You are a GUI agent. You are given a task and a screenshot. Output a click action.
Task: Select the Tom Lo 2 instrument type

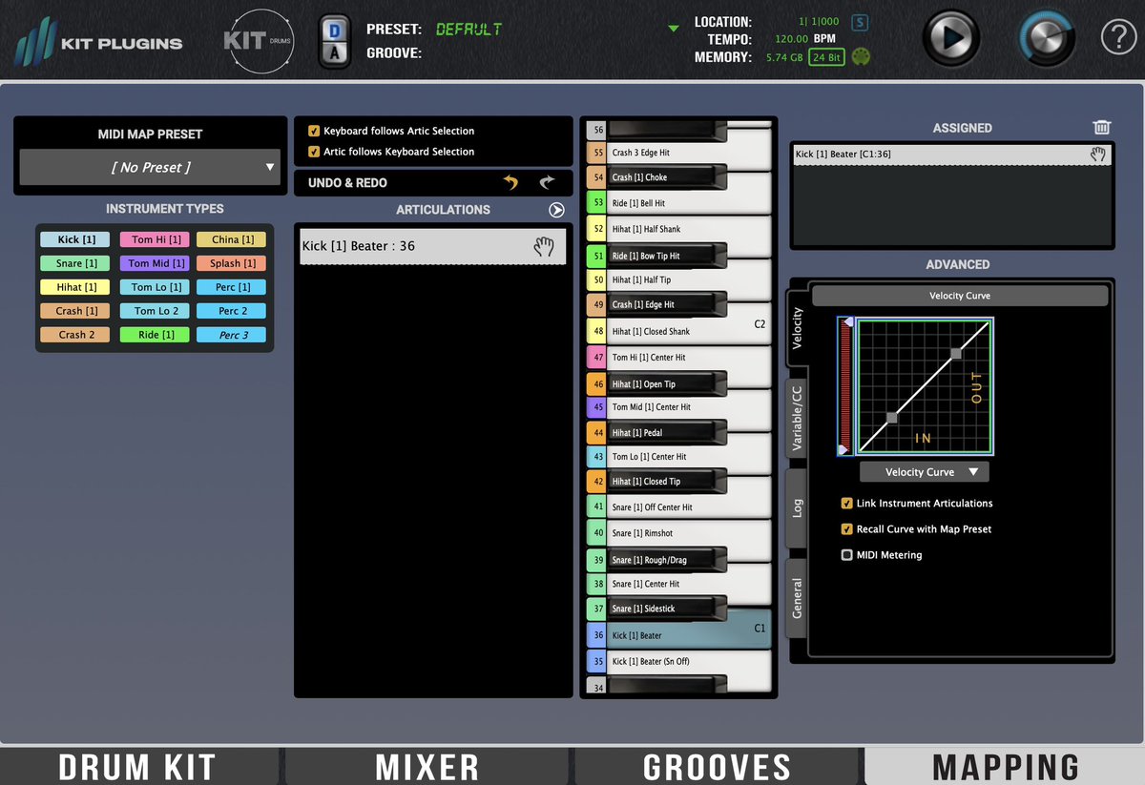coord(154,311)
